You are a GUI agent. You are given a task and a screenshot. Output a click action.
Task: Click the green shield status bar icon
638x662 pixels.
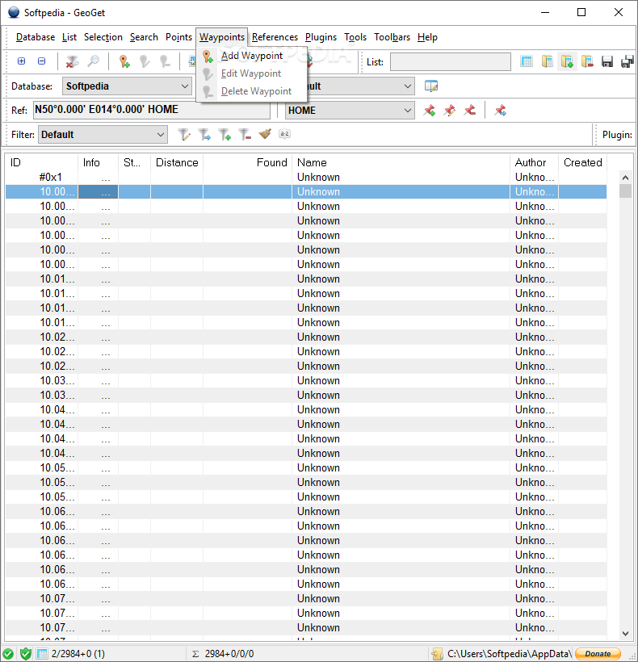pyautogui.click(x=25, y=654)
